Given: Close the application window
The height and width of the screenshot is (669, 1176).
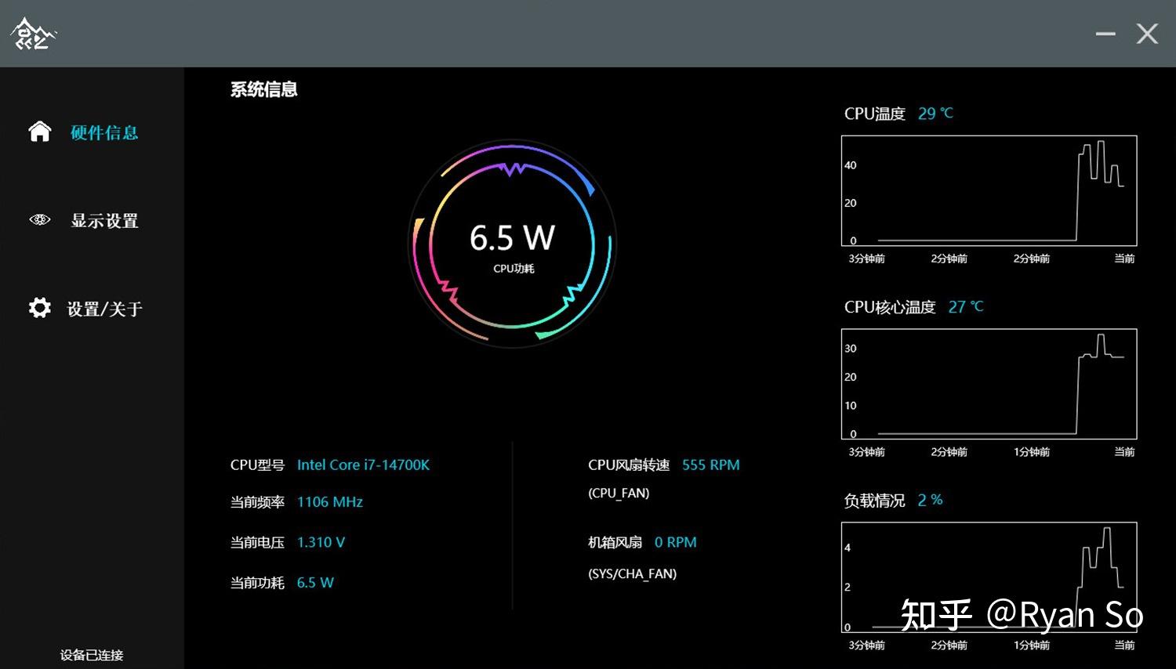Looking at the screenshot, I should pos(1147,34).
